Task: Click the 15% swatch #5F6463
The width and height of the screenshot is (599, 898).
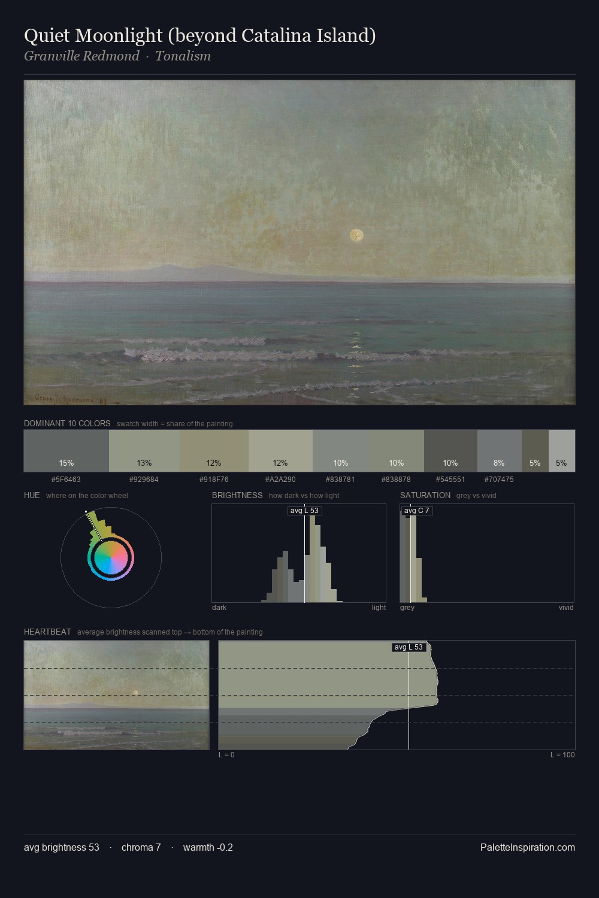Action: [66, 451]
